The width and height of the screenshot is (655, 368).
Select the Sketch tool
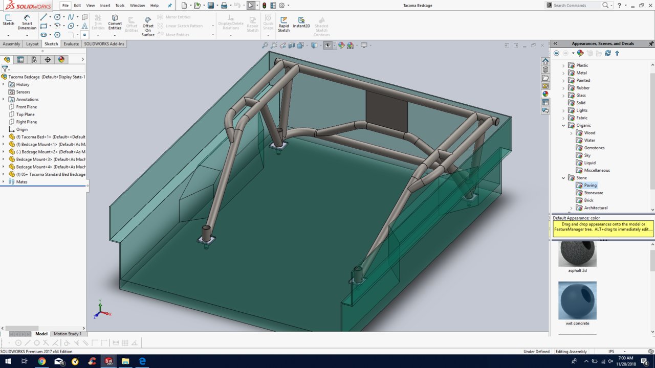pos(9,20)
